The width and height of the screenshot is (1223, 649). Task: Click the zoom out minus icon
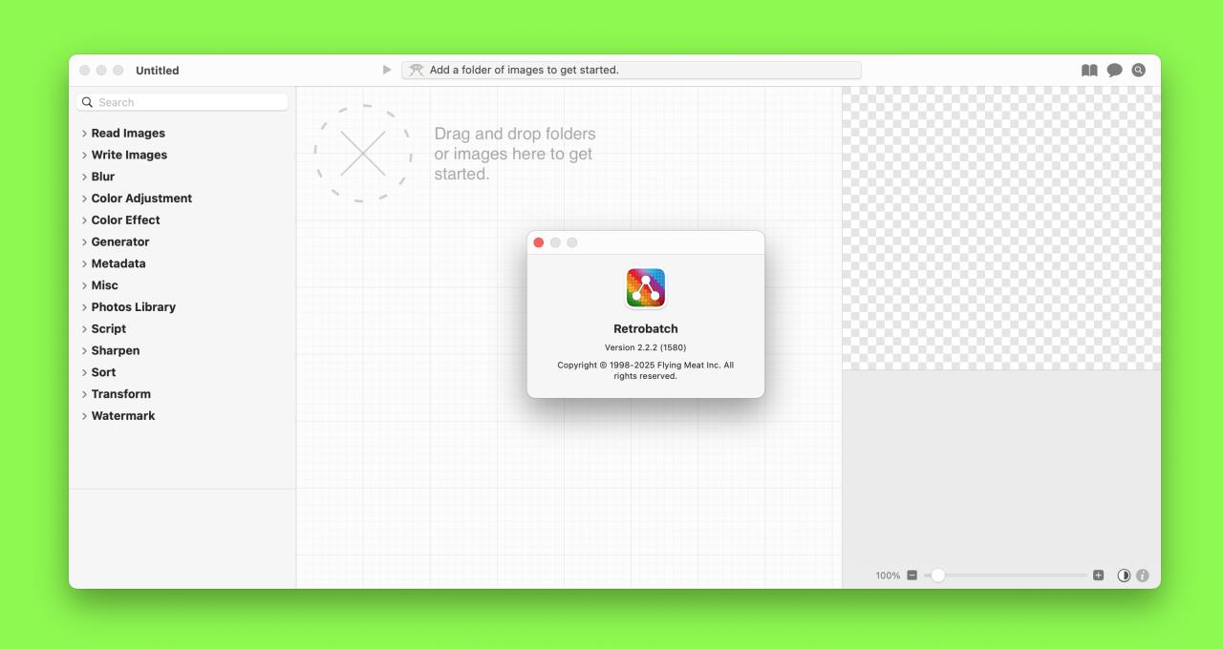pyautogui.click(x=912, y=576)
